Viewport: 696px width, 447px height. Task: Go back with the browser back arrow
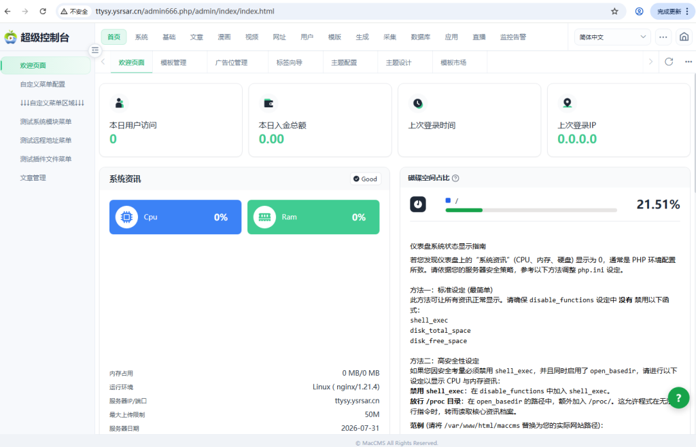coord(7,11)
